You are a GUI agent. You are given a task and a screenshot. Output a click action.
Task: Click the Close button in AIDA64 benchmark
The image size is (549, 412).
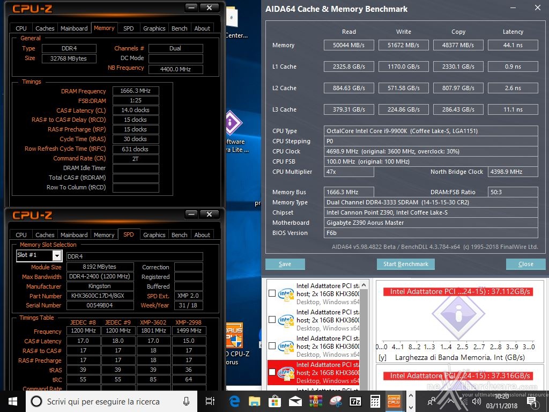(525, 264)
